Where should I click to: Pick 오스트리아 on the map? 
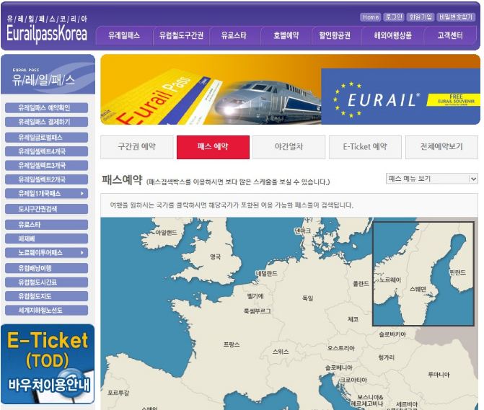[341, 348]
